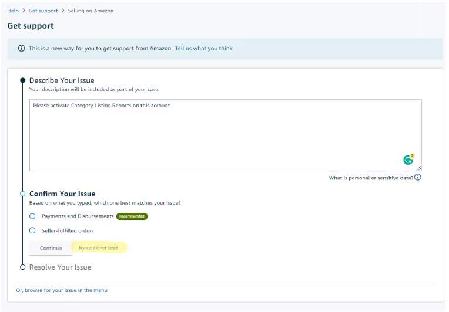Click the Describe Your Issue heading

(x=62, y=80)
